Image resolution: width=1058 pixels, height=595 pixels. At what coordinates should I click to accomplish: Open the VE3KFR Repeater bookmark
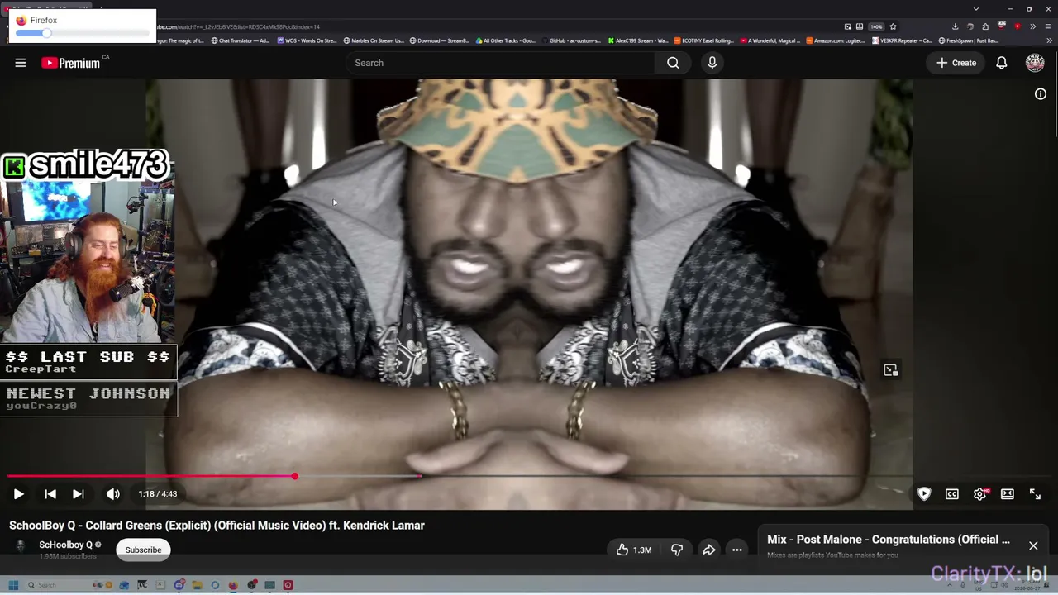(903, 40)
